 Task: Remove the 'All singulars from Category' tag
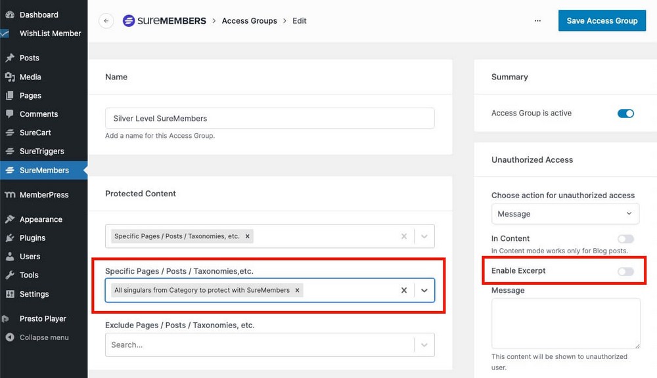297,290
